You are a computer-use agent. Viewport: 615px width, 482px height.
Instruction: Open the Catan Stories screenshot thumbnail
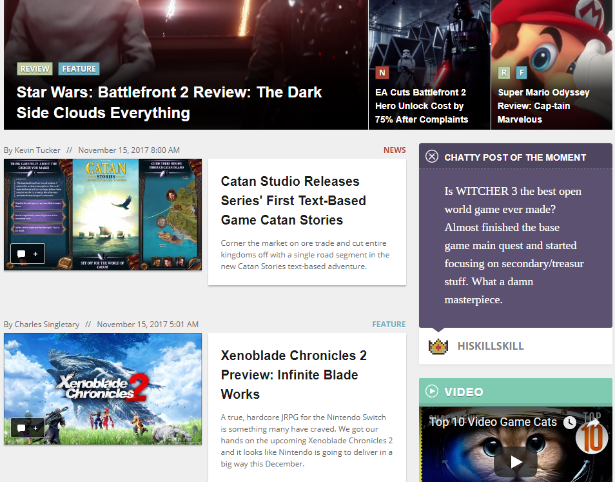click(x=102, y=215)
